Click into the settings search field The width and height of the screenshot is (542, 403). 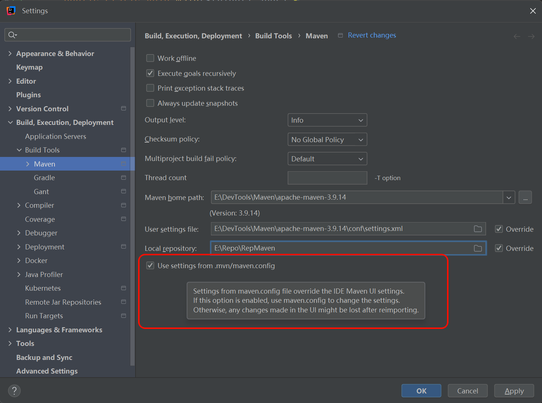click(68, 35)
